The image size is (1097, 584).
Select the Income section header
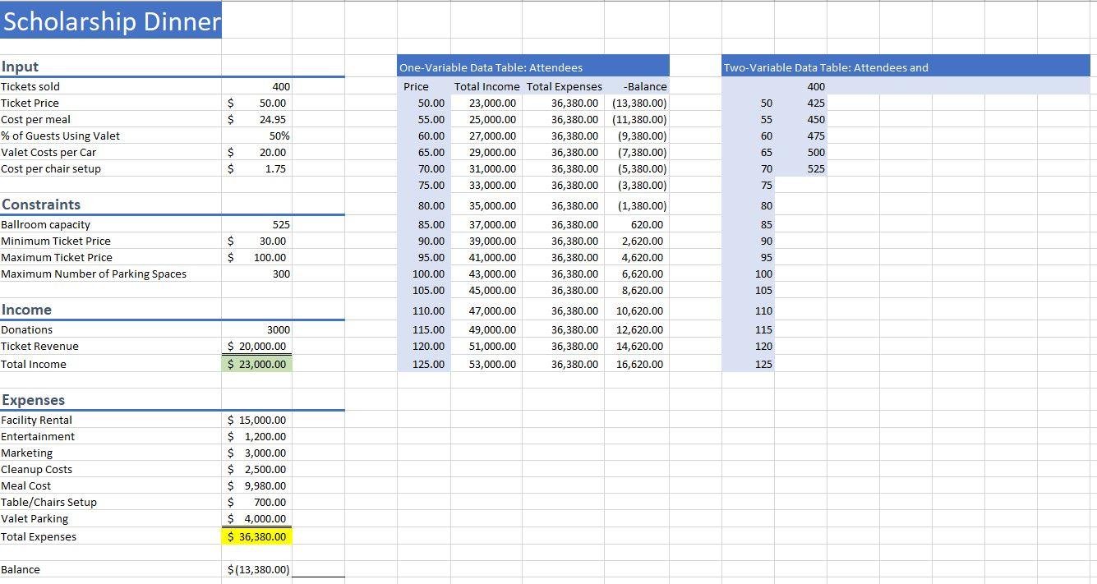(26, 310)
